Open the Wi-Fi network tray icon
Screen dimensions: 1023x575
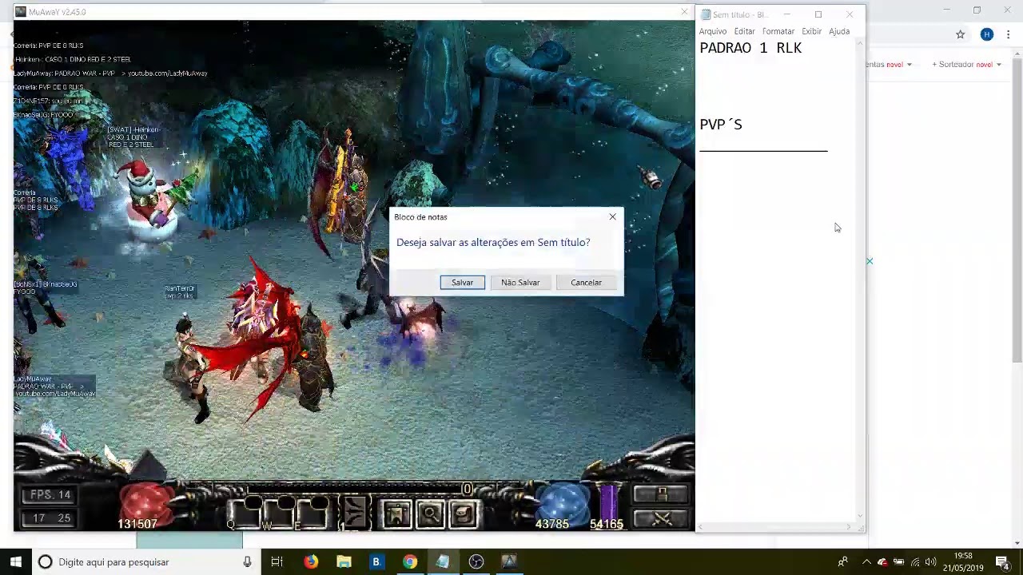click(x=914, y=562)
